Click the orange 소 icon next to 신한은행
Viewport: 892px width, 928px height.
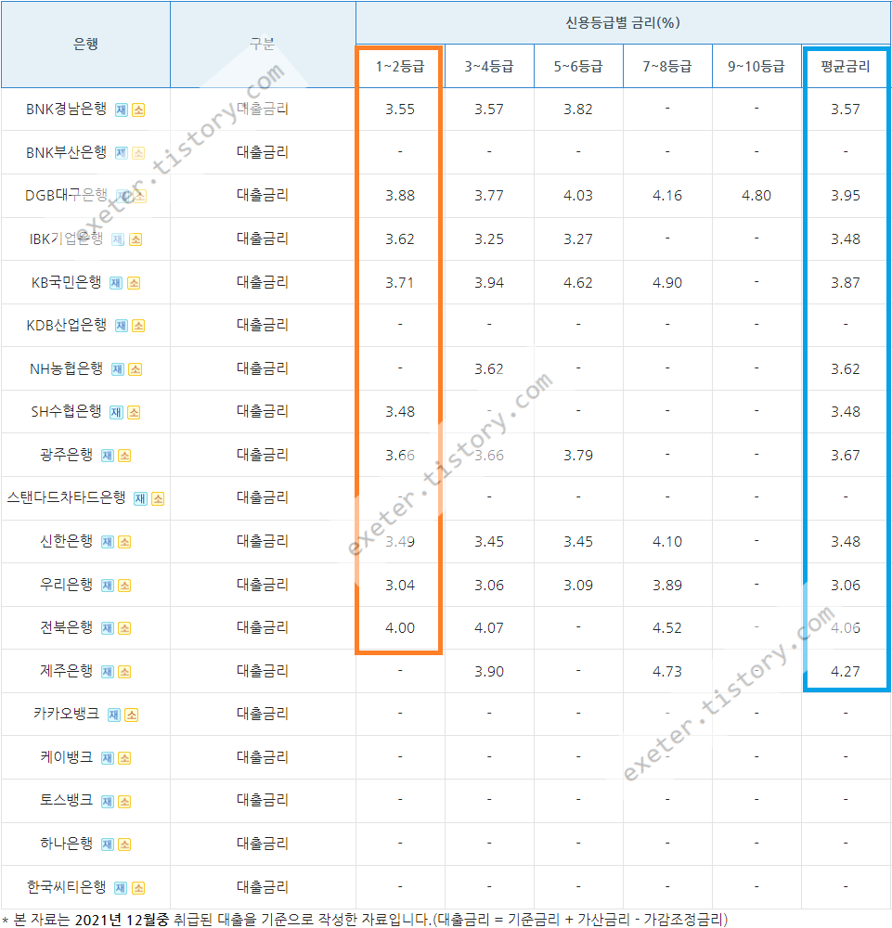point(124,542)
